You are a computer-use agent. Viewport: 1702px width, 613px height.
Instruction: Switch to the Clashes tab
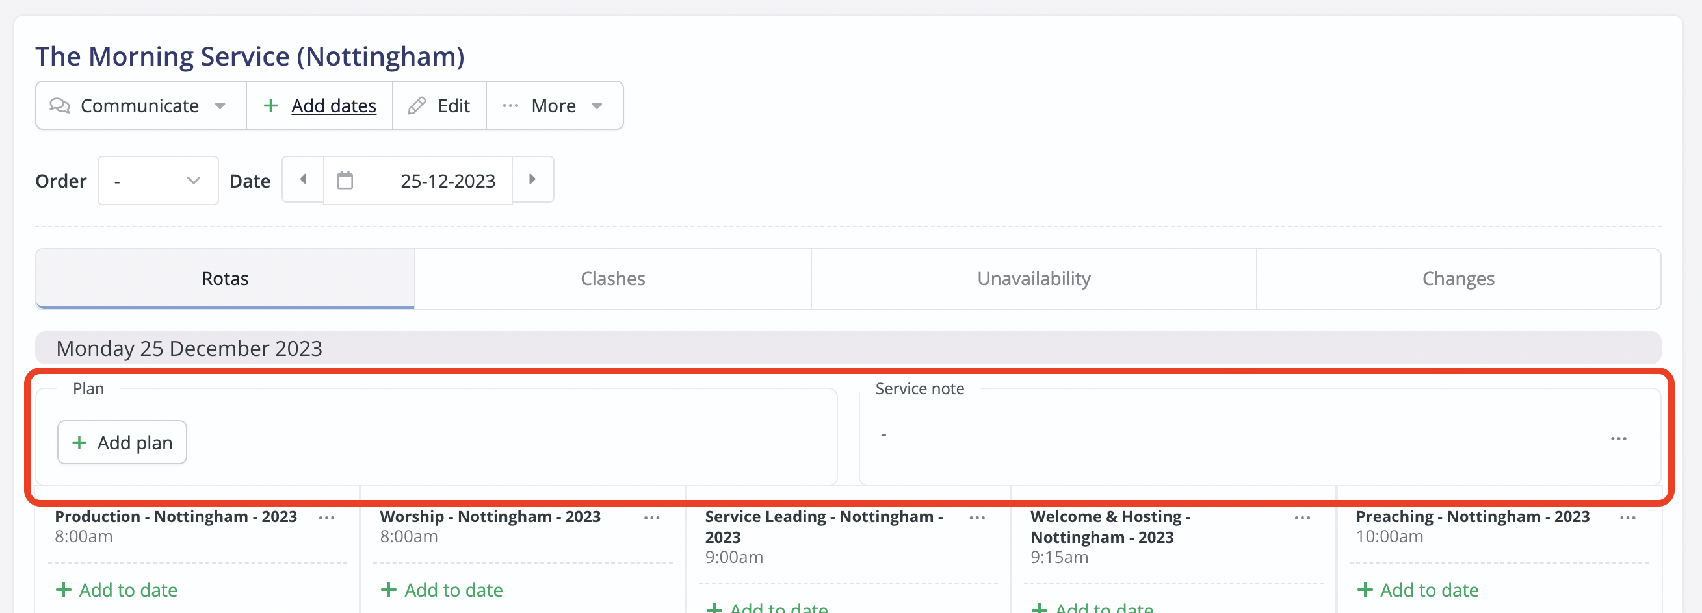[612, 279]
